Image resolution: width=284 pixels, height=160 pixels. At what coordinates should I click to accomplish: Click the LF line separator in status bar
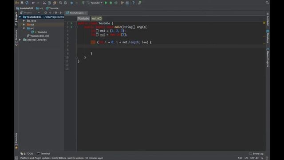click(x=246, y=158)
